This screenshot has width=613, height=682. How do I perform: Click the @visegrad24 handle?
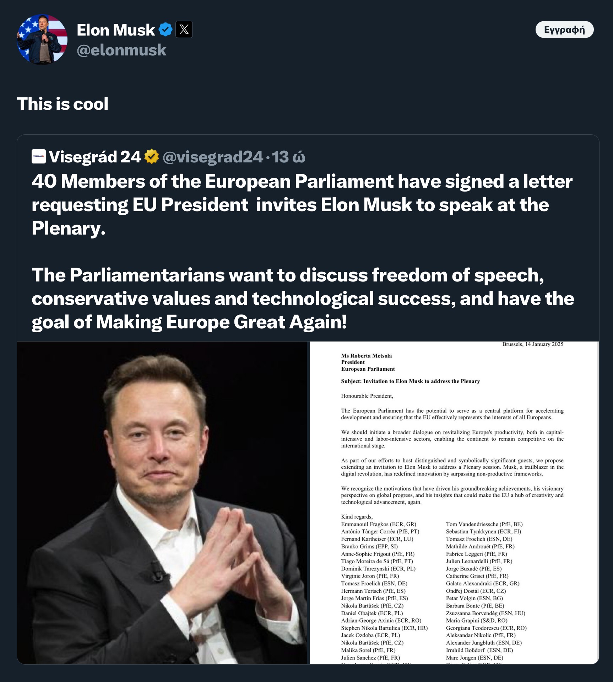coord(212,157)
